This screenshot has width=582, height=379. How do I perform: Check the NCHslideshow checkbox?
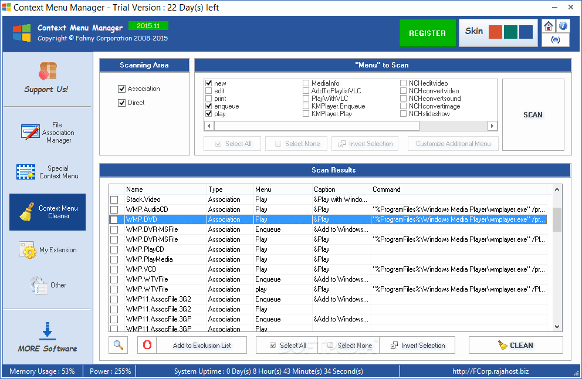403,114
